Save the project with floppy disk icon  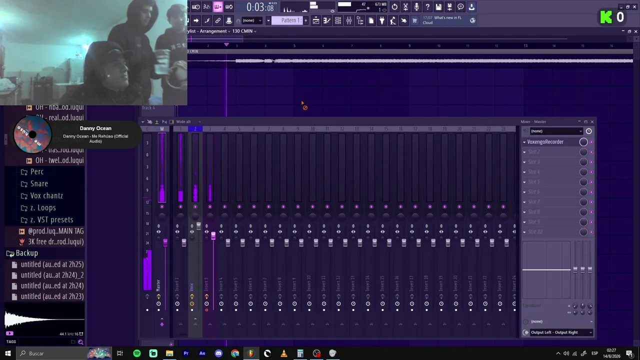(438, 7)
